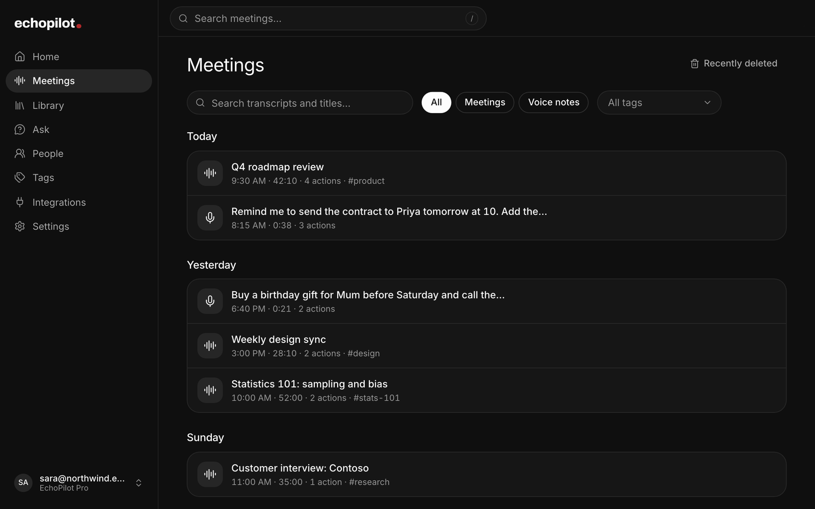
Task: Click waveform icon of Customer interview: Contoso
Action: point(210,474)
